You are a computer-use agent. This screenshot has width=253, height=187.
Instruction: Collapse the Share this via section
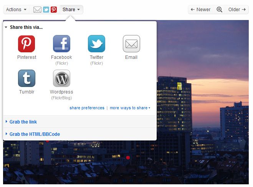click(24, 27)
